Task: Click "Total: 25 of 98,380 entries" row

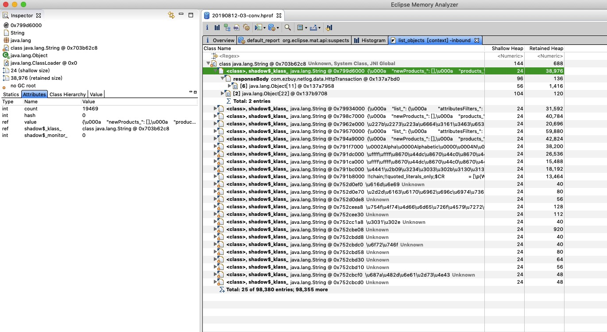Action: point(277,289)
